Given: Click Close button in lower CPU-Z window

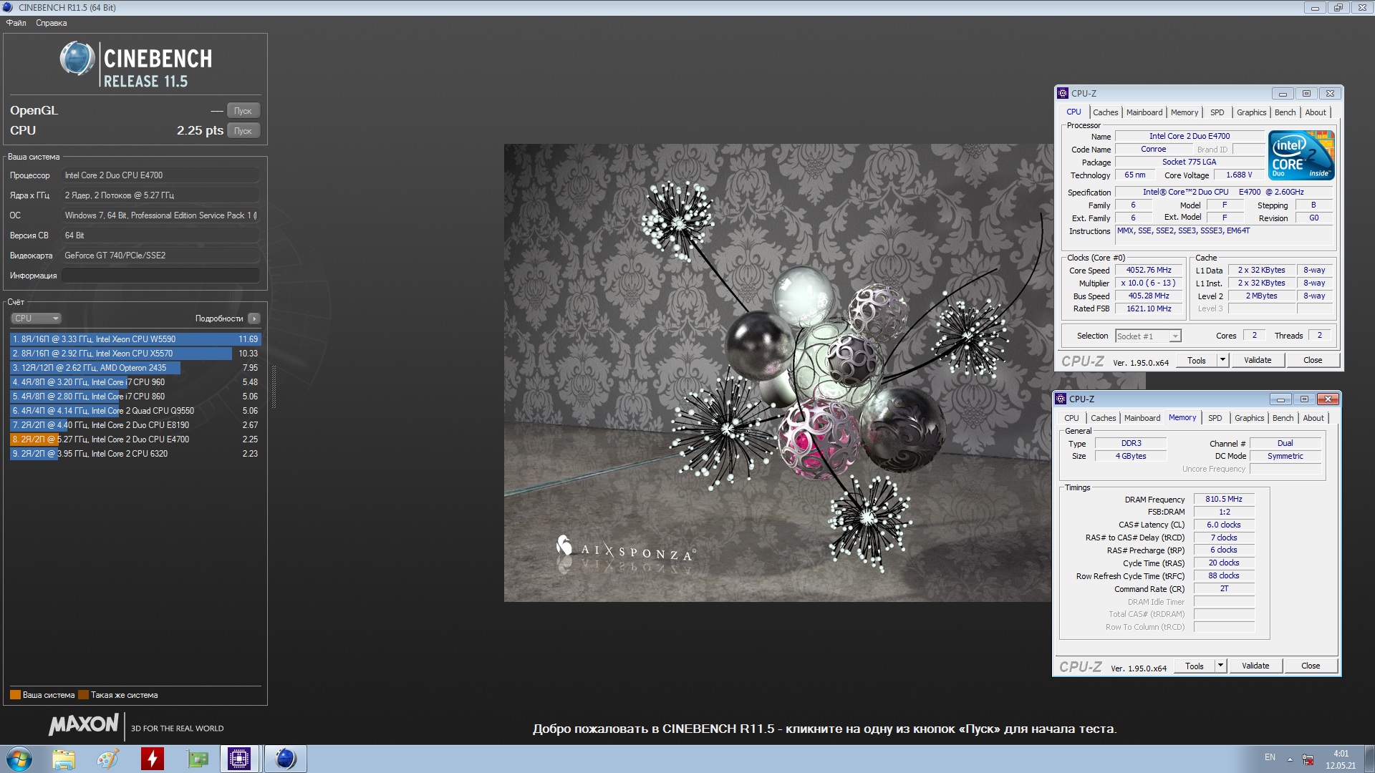Looking at the screenshot, I should (x=1311, y=666).
